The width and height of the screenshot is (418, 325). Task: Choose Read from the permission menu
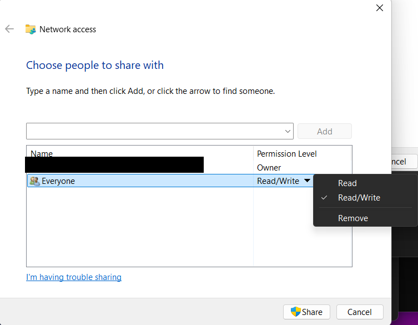pyautogui.click(x=348, y=183)
